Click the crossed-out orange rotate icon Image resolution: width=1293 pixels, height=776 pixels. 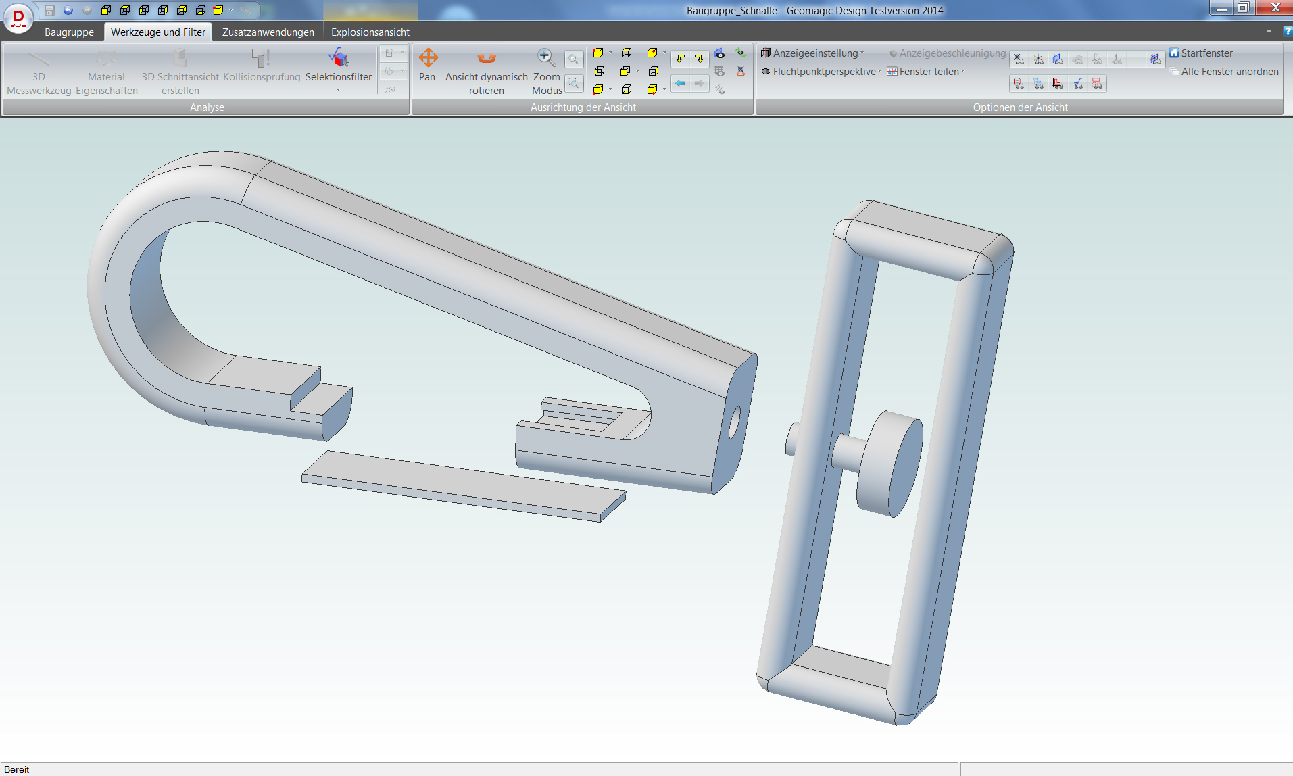741,71
